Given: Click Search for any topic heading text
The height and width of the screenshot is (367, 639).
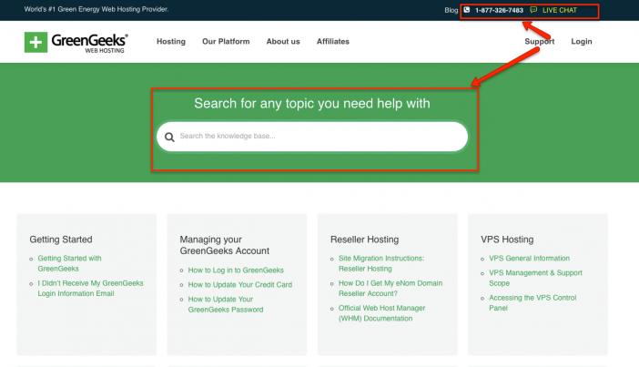Looking at the screenshot, I should [x=311, y=103].
